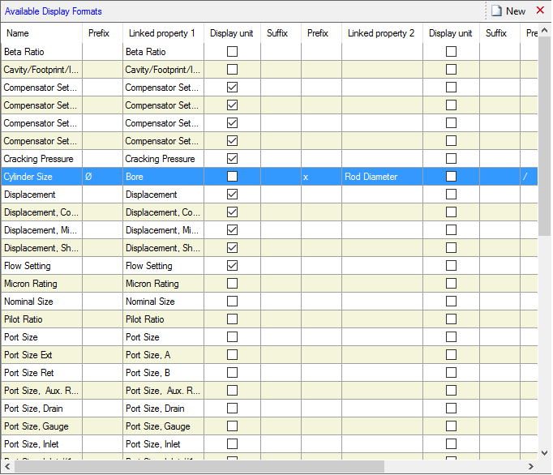Image resolution: width=553 pixels, height=475 pixels.
Task: Enable first Display unit for Beta Ratio
Action: [x=232, y=52]
